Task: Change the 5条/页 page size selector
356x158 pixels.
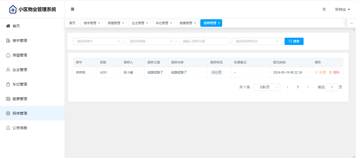Action: point(267,87)
